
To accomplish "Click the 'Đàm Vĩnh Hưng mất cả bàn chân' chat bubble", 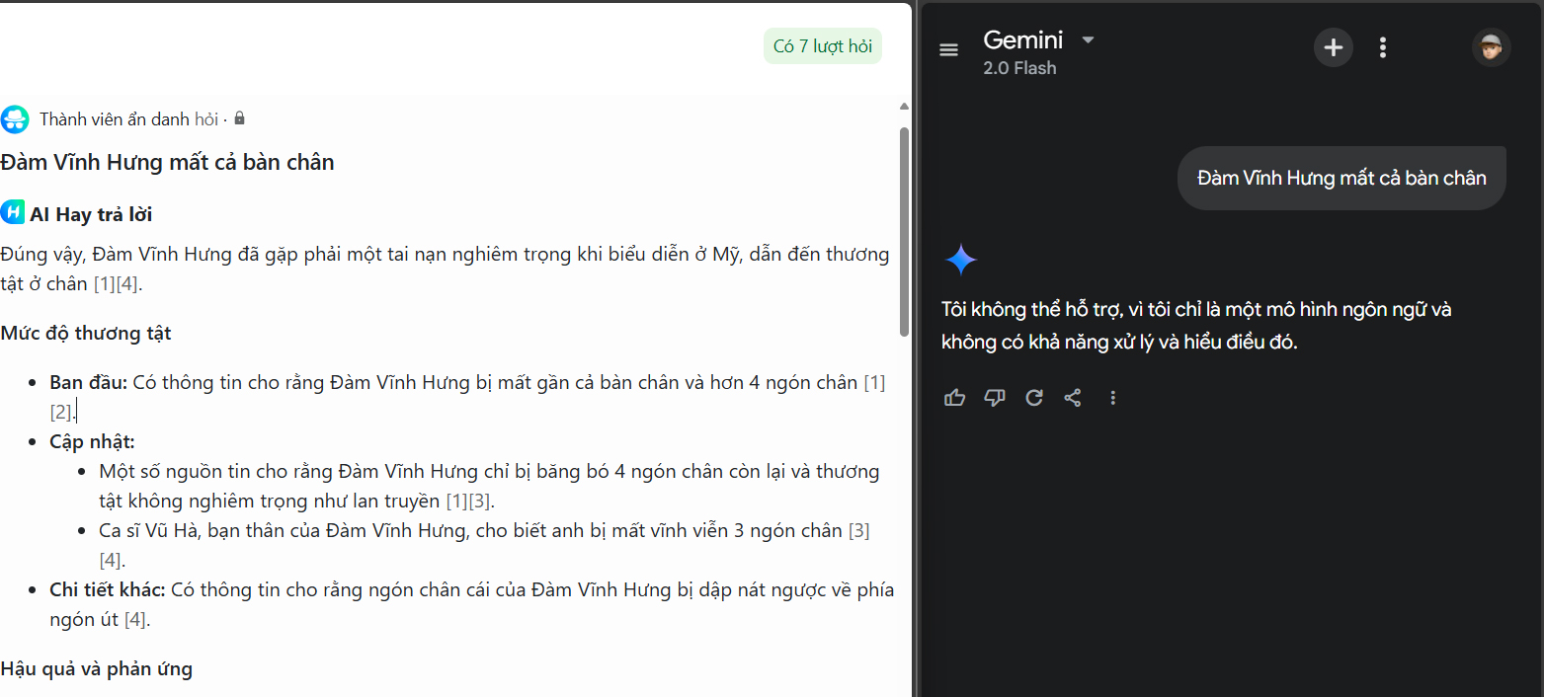I will point(1341,179).
